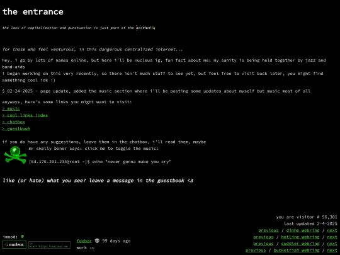Click the 'last updated 2-4-2025' text

[x=310, y=224]
